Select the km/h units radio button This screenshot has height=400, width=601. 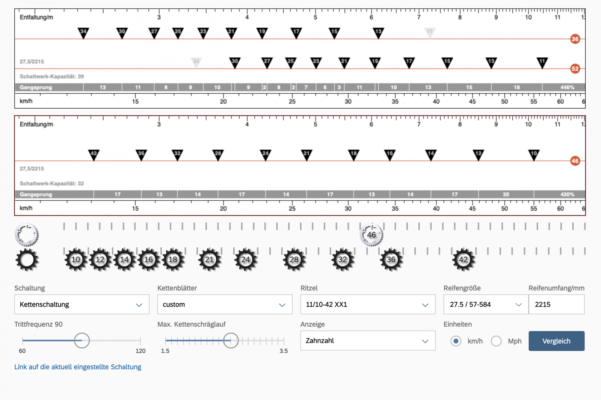pos(456,341)
